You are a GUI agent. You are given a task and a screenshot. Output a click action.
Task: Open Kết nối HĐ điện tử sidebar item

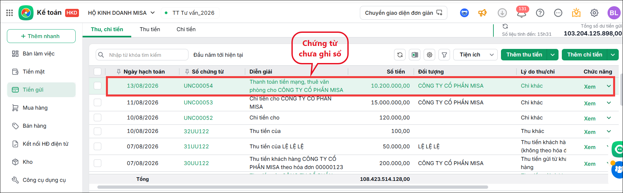(x=41, y=144)
